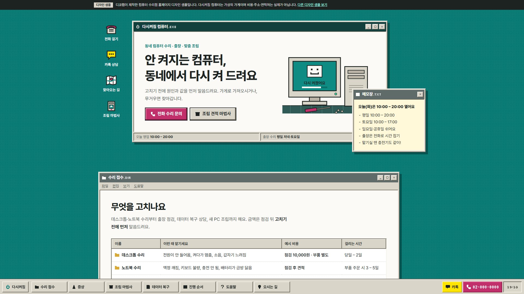Select 조립 마법사 in the taskbar
The height and width of the screenshot is (294, 524).
point(123,287)
